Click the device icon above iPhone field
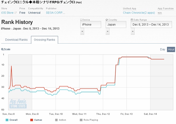The image size is (176, 124). [81, 20]
